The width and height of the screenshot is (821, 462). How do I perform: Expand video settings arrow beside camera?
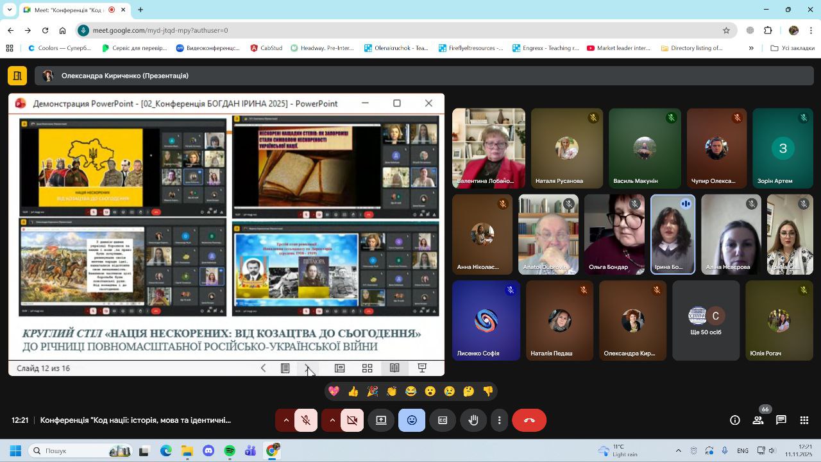coord(332,420)
